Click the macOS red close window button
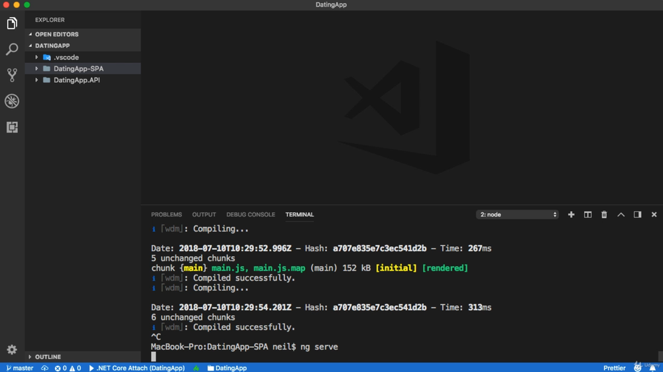 tap(6, 5)
